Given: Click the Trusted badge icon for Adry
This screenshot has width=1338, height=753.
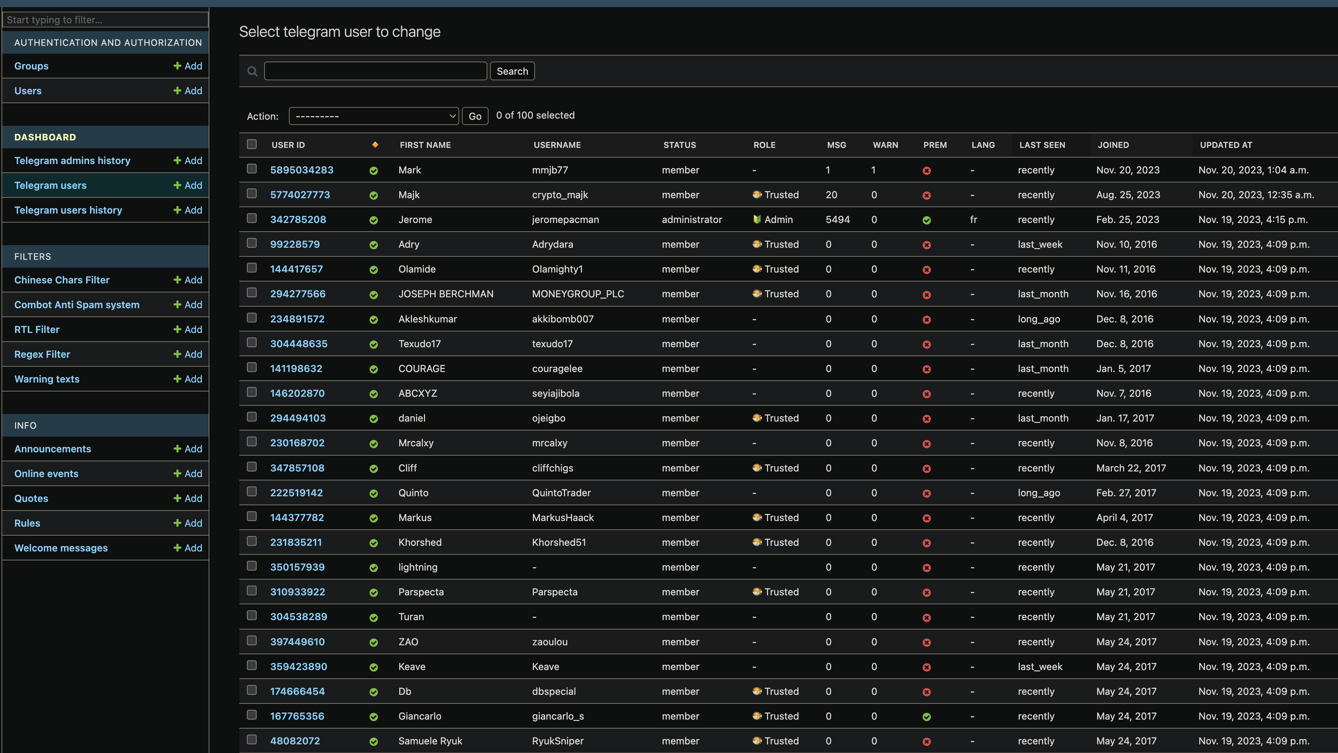Looking at the screenshot, I should [757, 244].
